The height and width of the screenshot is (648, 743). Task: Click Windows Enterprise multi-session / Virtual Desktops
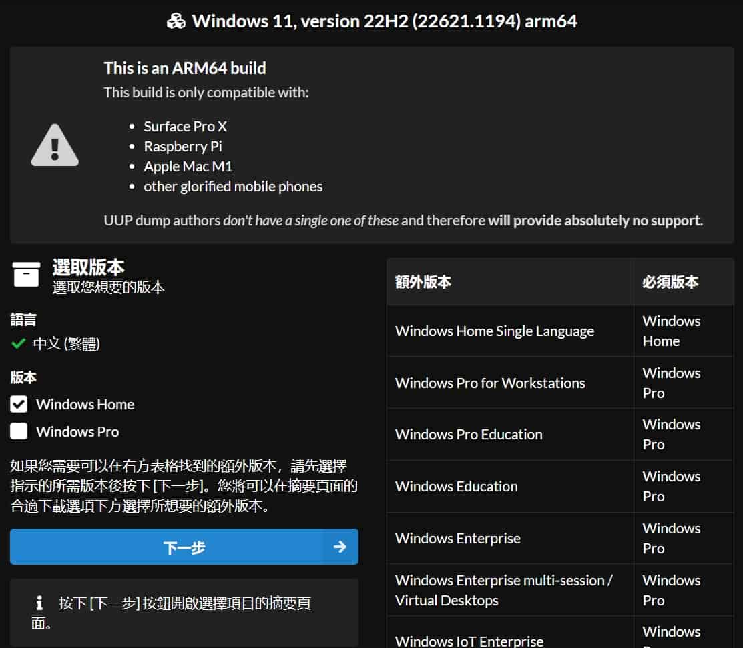click(x=503, y=590)
